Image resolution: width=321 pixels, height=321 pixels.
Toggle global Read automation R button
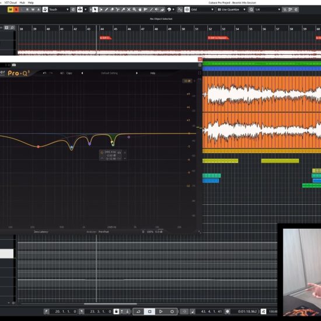click(27, 9)
